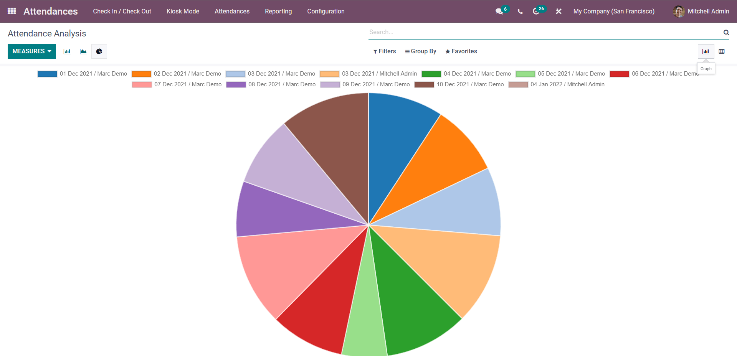The height and width of the screenshot is (356, 737).
Task: Click the Attendances app title
Action: (51, 12)
